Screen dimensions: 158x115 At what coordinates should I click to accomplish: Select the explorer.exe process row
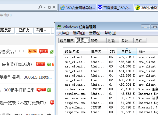(x=111, y=98)
